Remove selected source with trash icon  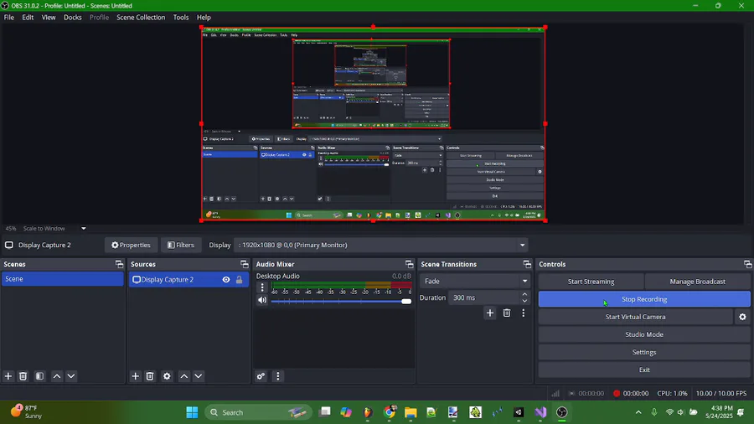[150, 376]
